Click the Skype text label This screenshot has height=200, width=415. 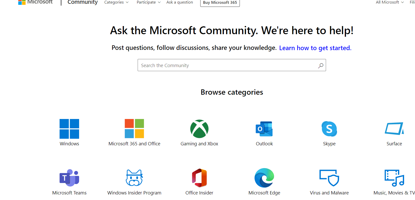tap(329, 144)
